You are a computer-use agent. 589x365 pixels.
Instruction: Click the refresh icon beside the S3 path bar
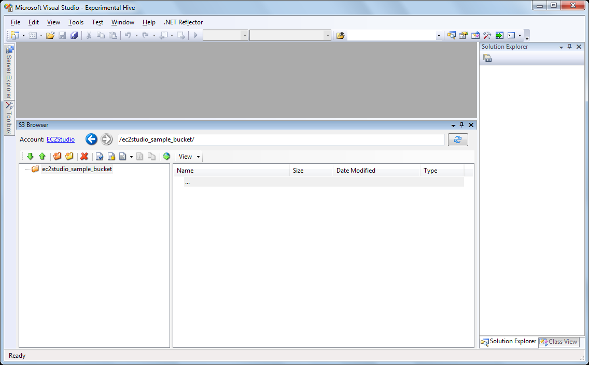(x=458, y=139)
